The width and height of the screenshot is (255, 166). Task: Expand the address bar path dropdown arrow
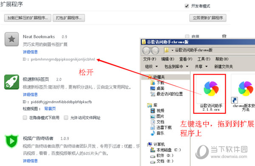[x=173, y=51]
